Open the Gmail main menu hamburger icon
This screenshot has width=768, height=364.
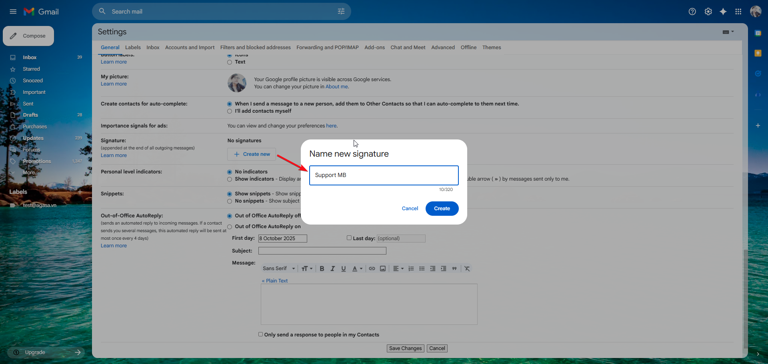point(13,12)
